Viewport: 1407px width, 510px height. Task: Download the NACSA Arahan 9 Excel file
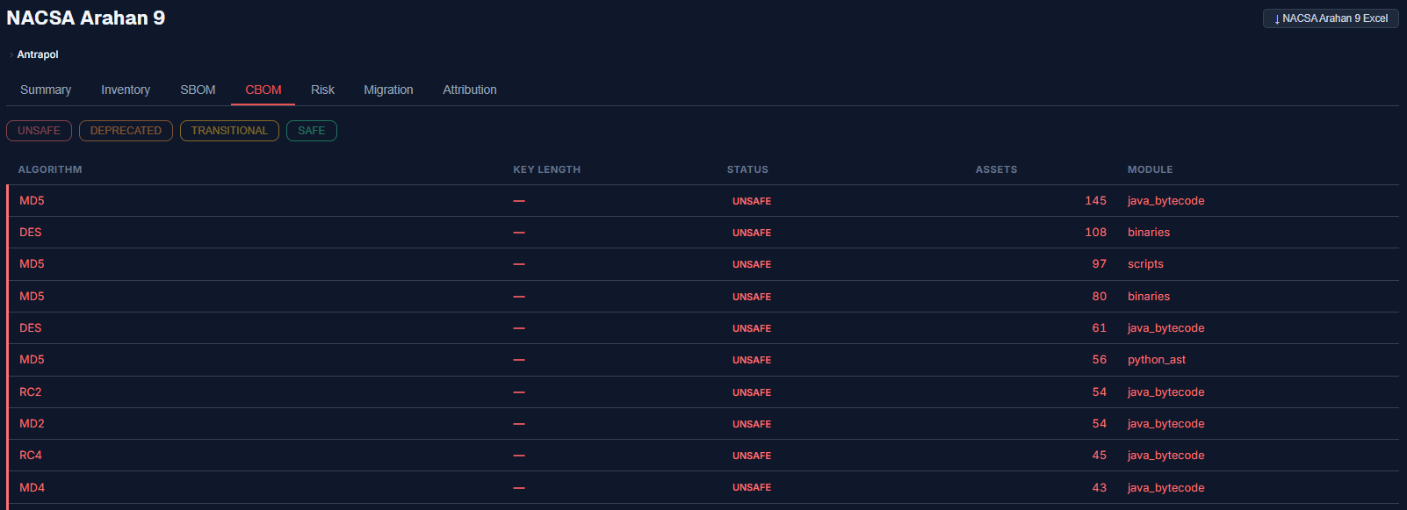[1331, 18]
